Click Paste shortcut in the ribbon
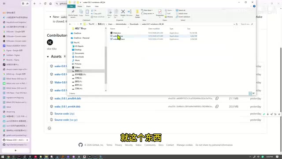Screen dimensions: 282x159 coord(98,17)
